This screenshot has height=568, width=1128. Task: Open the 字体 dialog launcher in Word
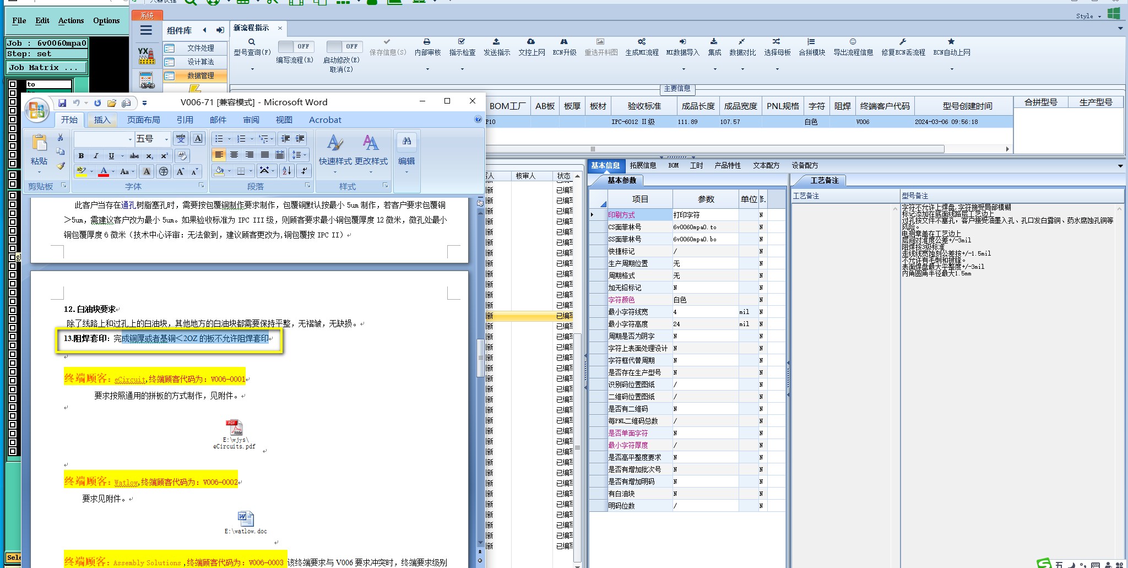(x=201, y=186)
